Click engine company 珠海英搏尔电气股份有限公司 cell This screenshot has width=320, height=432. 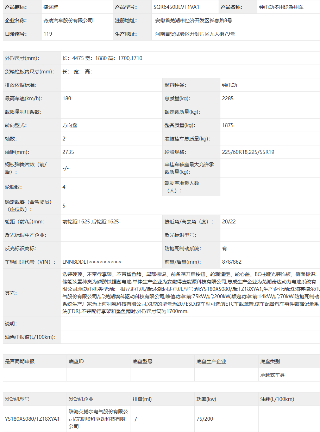(99, 419)
